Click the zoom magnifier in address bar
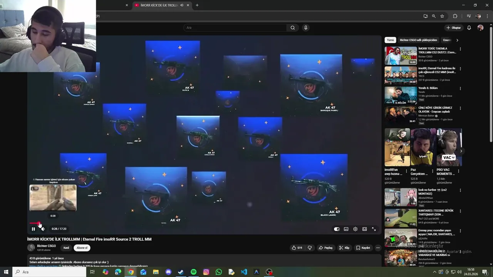The image size is (493, 277). 434,16
